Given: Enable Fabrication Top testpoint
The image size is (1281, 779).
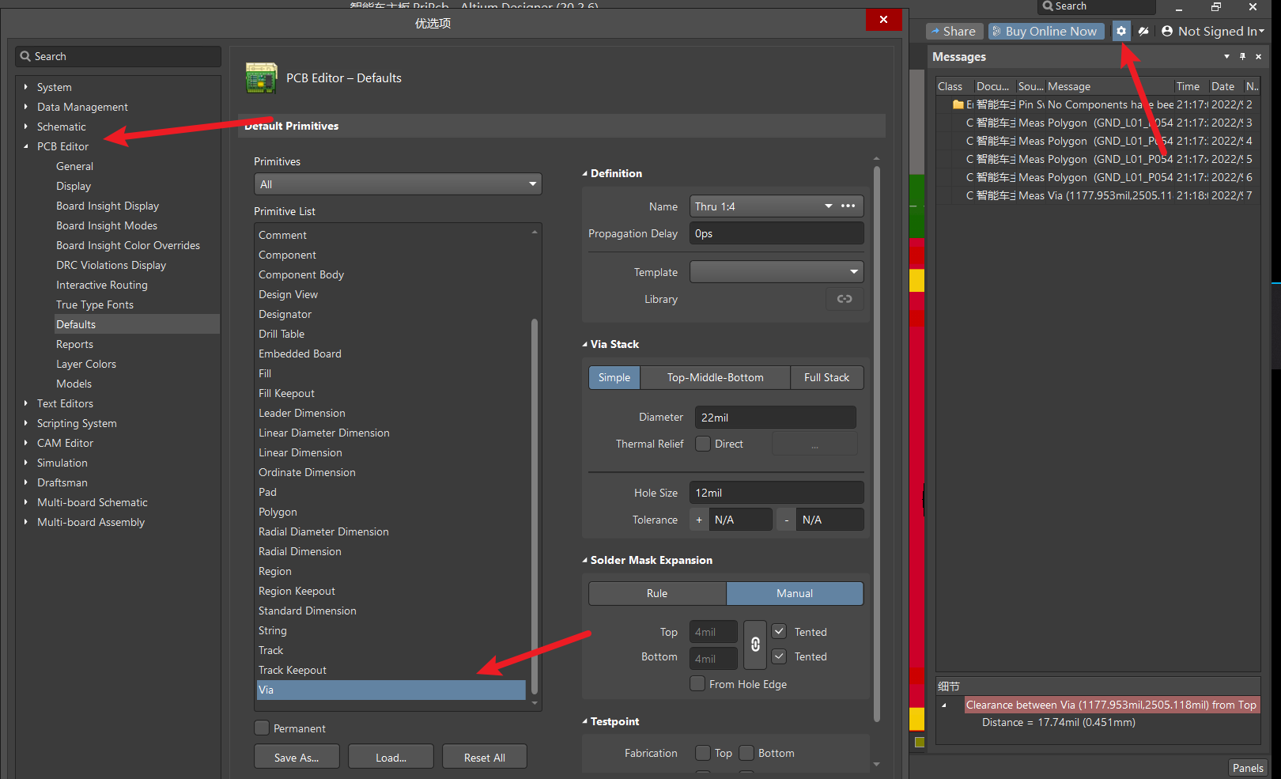Looking at the screenshot, I should (x=703, y=752).
